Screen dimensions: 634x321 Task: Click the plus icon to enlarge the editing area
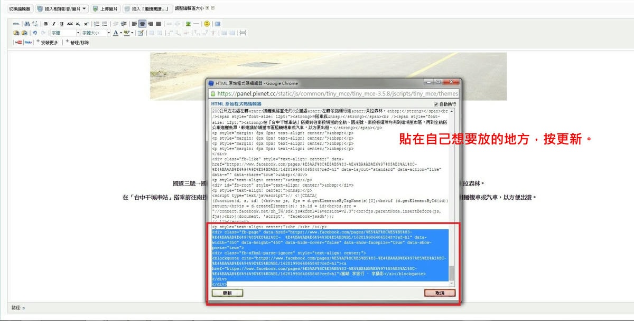207,8
